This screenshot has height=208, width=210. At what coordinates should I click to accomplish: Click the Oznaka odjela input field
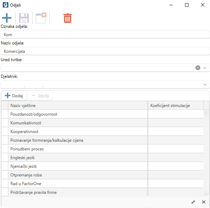coord(105,34)
